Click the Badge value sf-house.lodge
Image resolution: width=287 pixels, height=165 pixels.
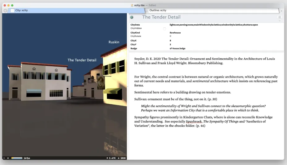[177, 48]
